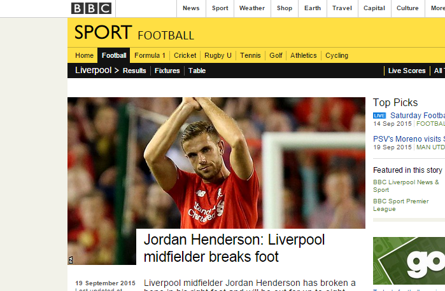445x291 pixels.
Task: Click the LIVE badge in Top Picks
Action: click(x=379, y=116)
